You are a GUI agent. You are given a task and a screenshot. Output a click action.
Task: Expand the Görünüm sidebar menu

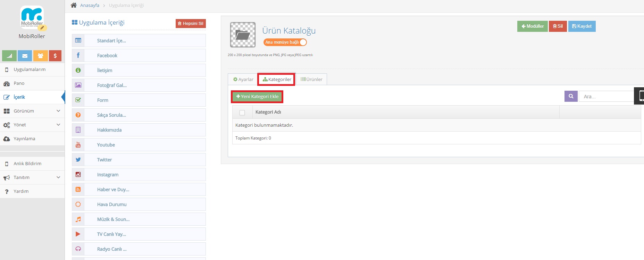coord(32,111)
